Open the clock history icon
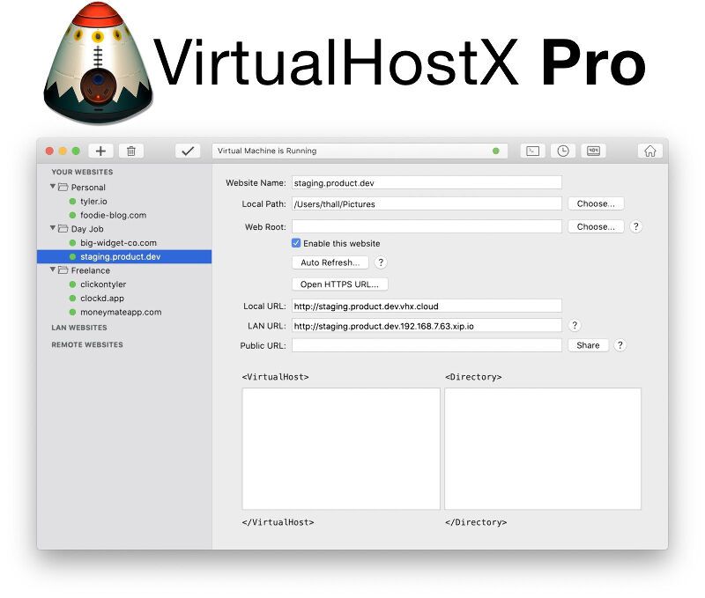Image resolution: width=705 pixels, height=598 pixels. (x=562, y=151)
